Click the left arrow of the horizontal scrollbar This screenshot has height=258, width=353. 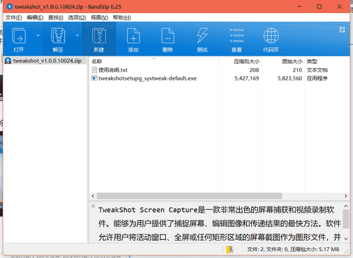click(x=93, y=196)
